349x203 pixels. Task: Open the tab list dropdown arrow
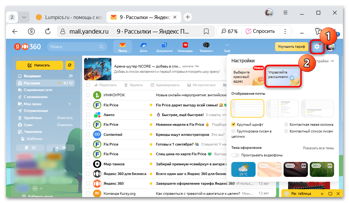point(24,17)
